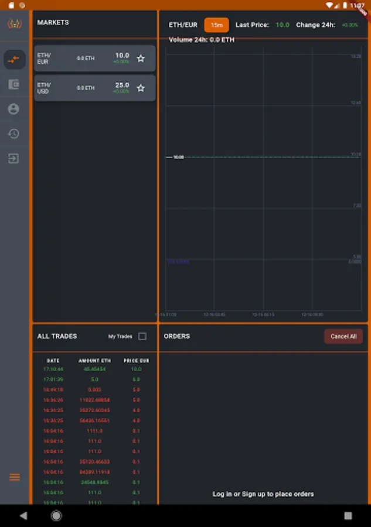The image size is (371, 527).
Task: Select the ETH/USD market row
Action: 95,88
